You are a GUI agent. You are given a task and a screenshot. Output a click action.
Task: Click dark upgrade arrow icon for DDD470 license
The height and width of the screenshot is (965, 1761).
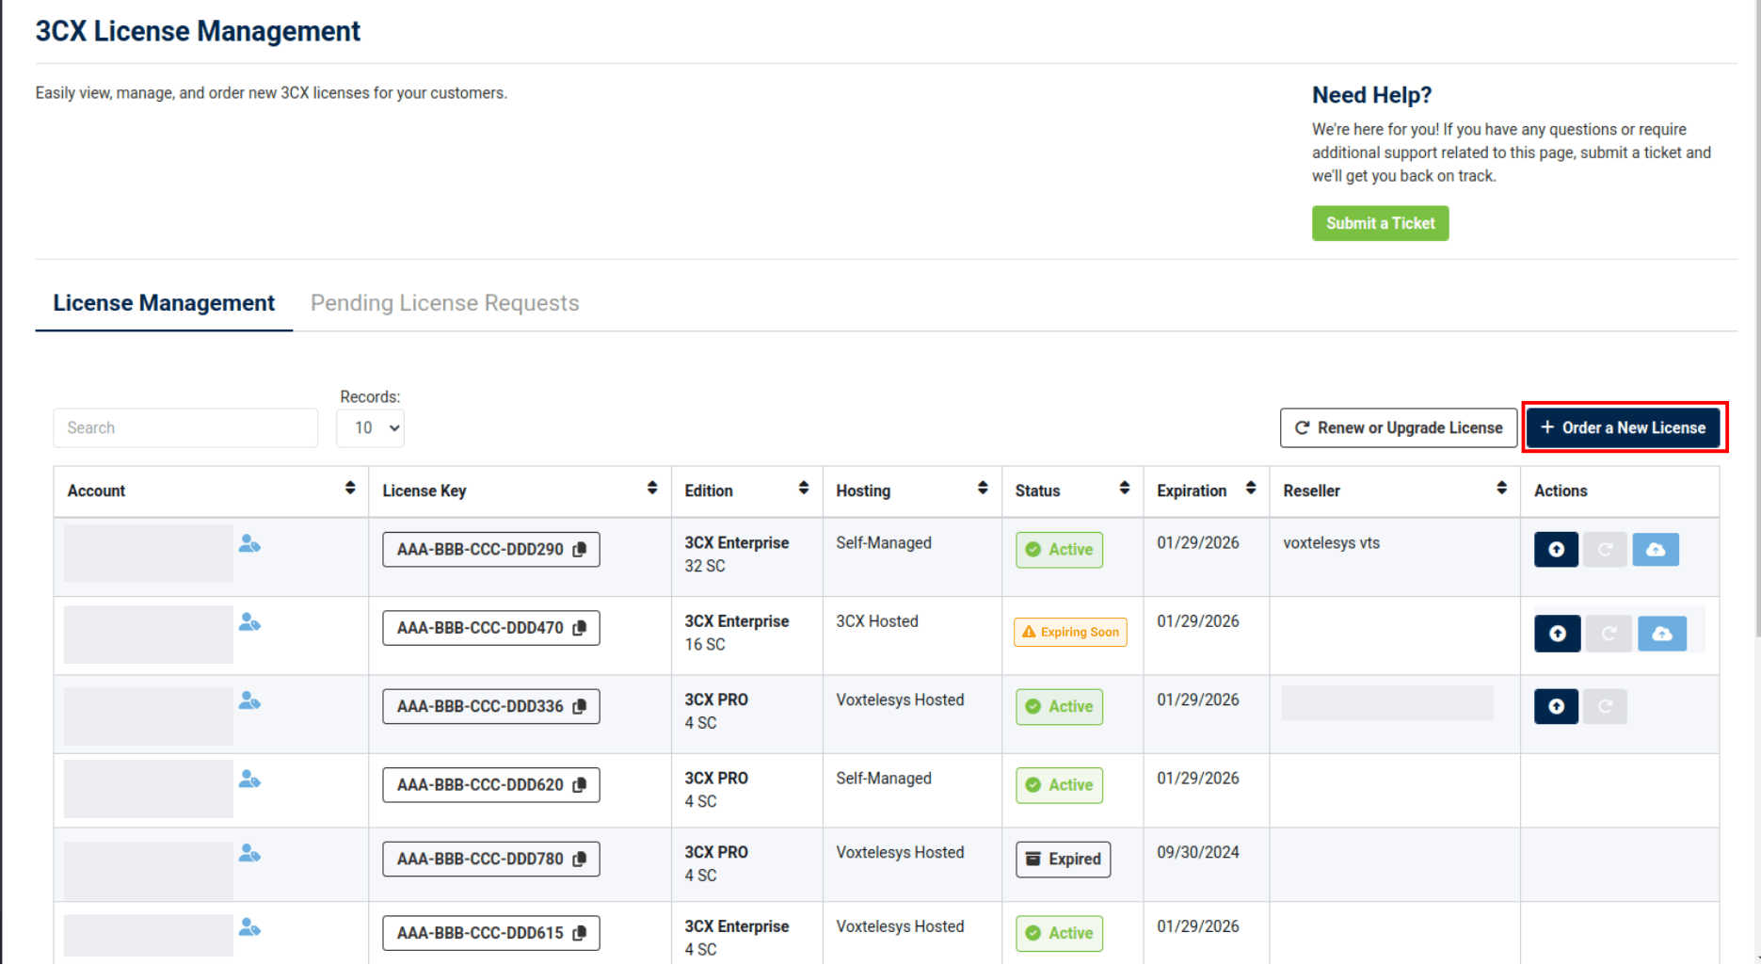coord(1558,634)
